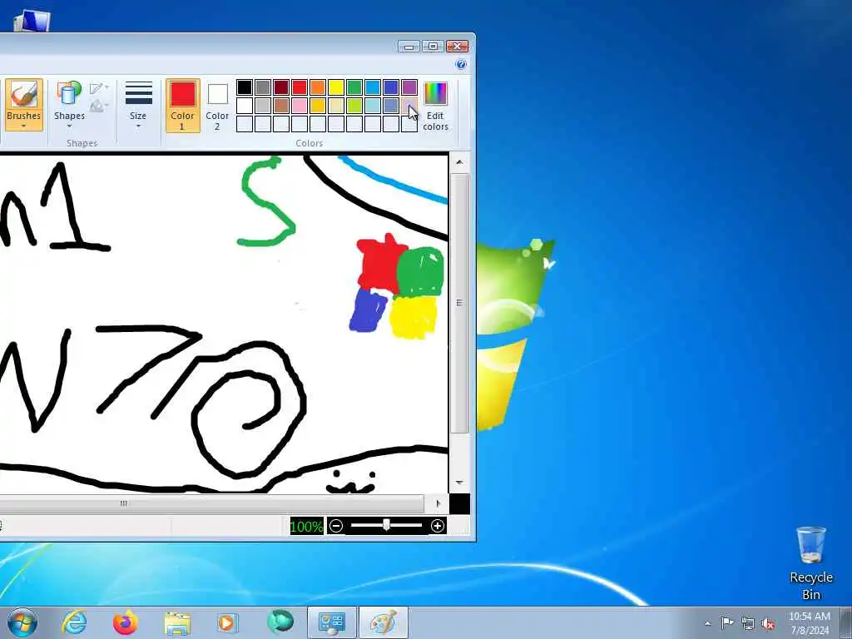This screenshot has height=639, width=852.
Task: Pick the light gray swatch in second row
Action: pos(263,106)
